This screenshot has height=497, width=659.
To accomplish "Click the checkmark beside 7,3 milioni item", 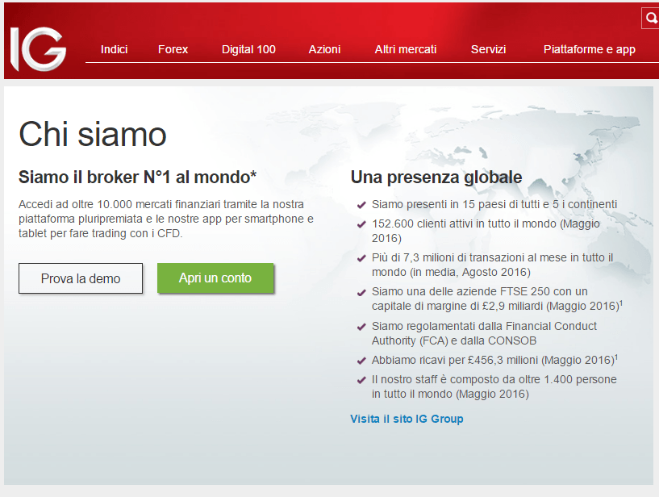I will (361, 257).
